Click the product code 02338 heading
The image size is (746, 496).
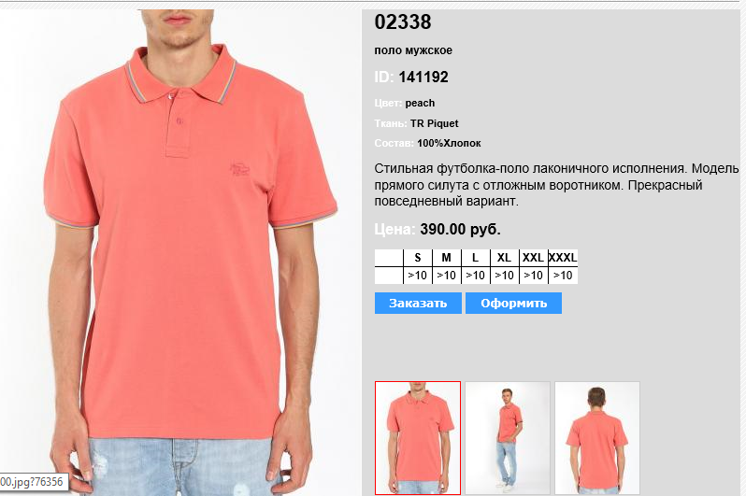click(x=403, y=21)
